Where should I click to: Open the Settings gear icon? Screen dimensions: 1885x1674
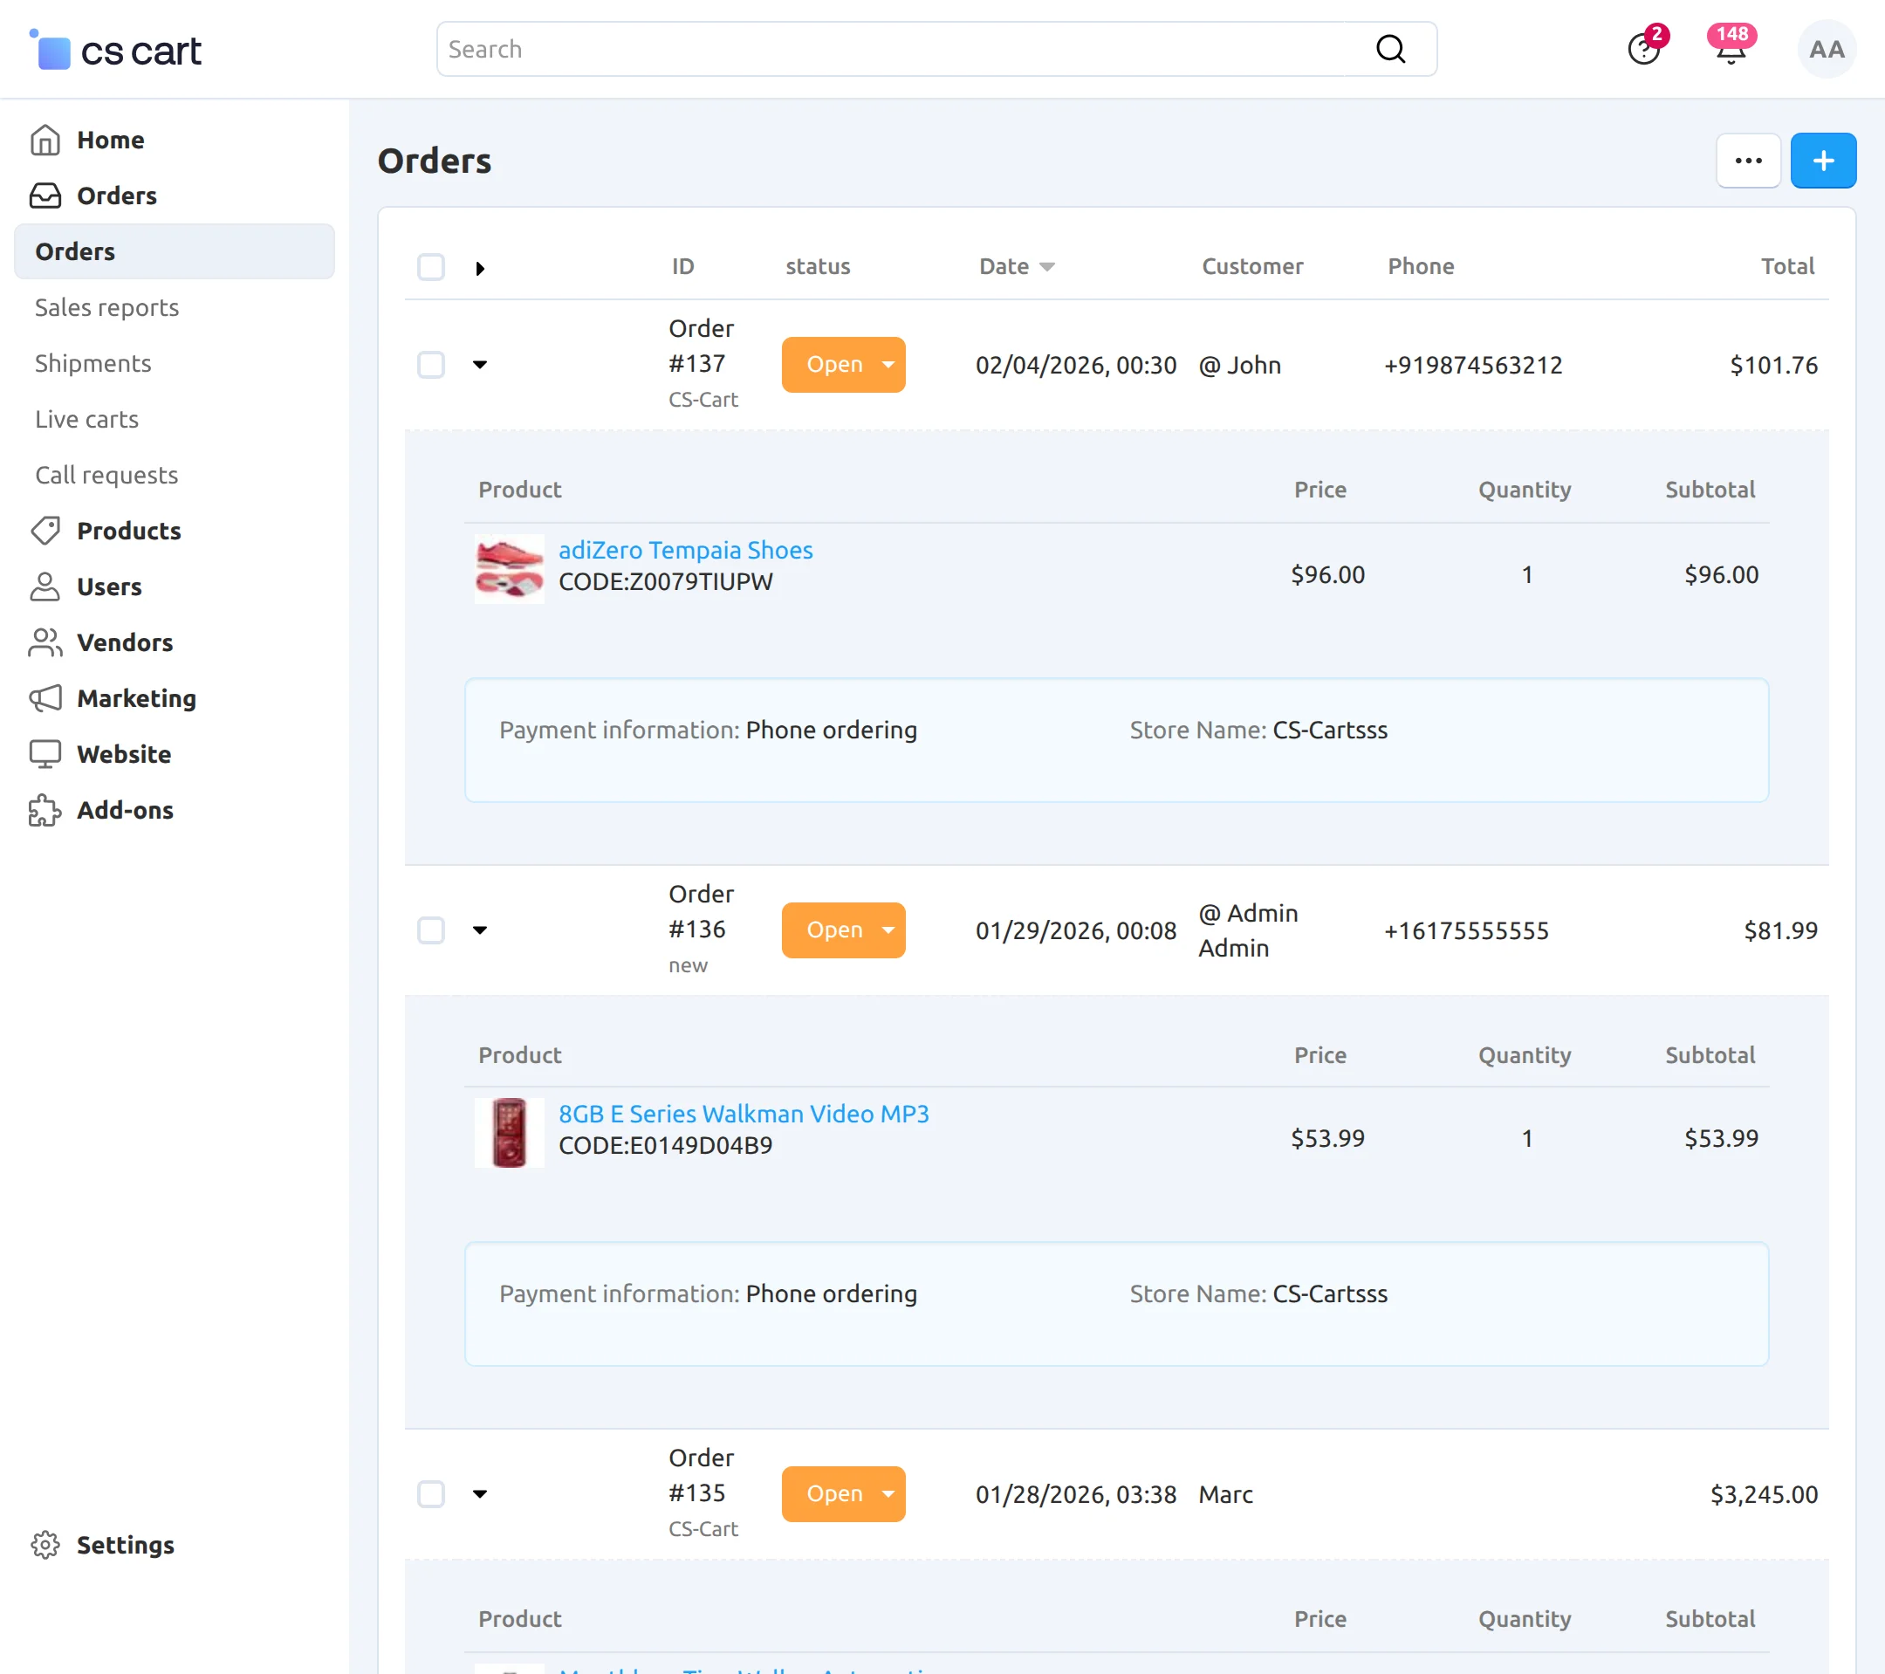46,1545
